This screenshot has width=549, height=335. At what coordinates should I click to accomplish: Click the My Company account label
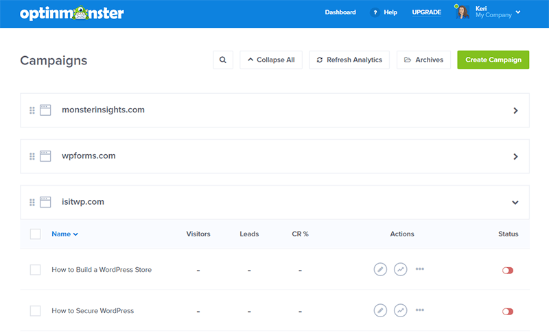(x=493, y=15)
